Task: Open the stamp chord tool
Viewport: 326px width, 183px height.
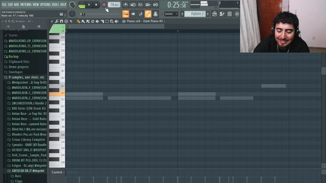Action: [x=66, y=21]
